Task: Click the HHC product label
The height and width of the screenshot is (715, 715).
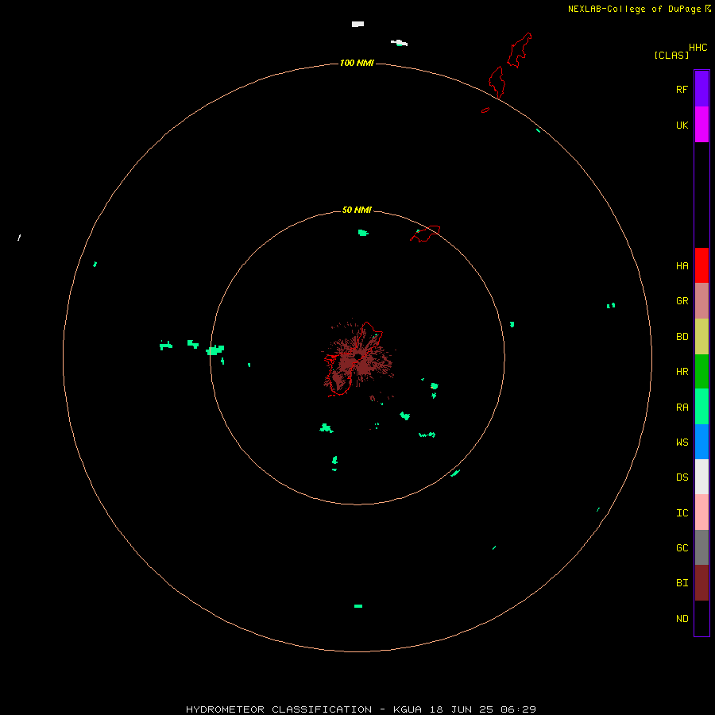Action: point(698,48)
